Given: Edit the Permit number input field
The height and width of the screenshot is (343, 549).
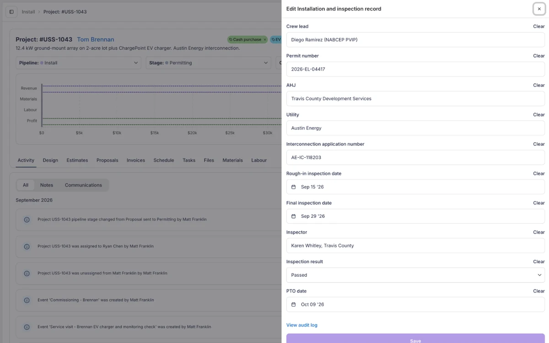Looking at the screenshot, I should coord(415,69).
